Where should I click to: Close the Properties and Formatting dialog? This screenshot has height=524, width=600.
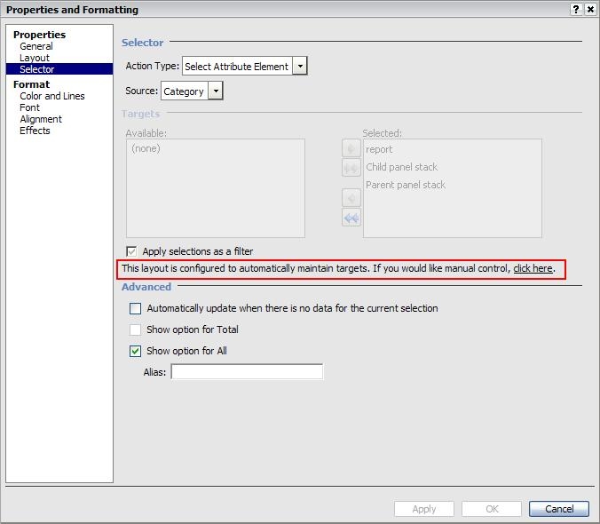click(591, 9)
